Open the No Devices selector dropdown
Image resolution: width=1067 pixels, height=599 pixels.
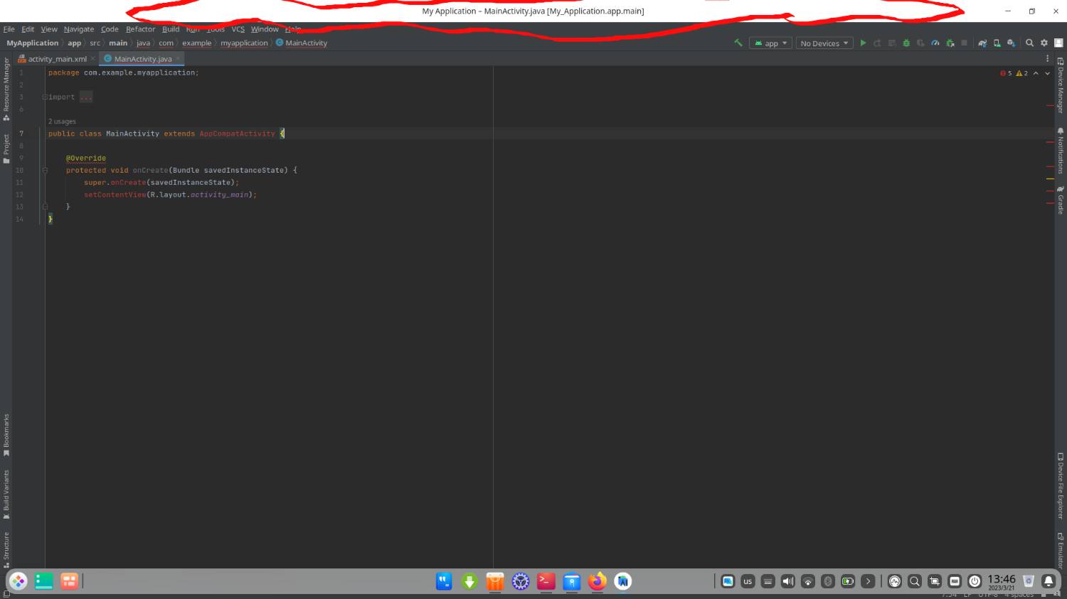[x=824, y=43]
